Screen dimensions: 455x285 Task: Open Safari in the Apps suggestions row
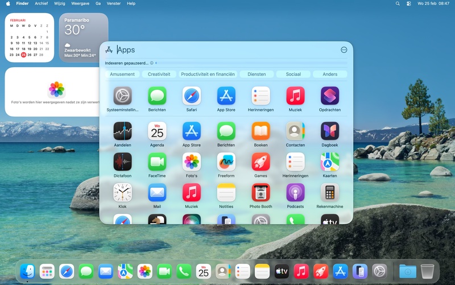(192, 96)
